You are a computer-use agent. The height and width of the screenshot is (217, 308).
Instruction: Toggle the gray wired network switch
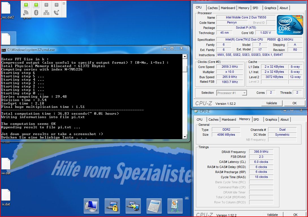pos(46,5)
